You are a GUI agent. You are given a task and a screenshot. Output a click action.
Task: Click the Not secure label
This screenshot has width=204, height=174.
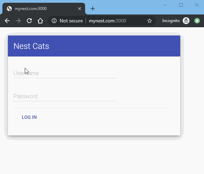[71, 21]
